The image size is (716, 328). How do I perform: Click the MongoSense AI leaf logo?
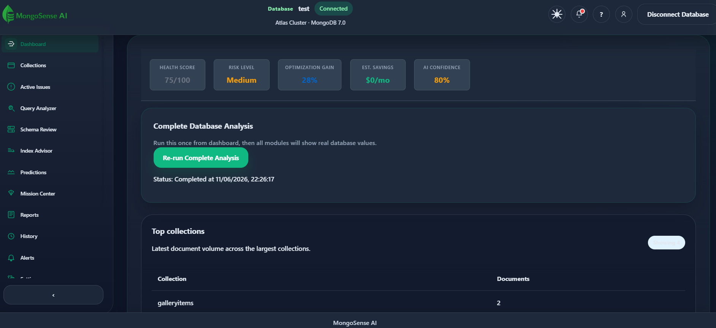[8, 14]
